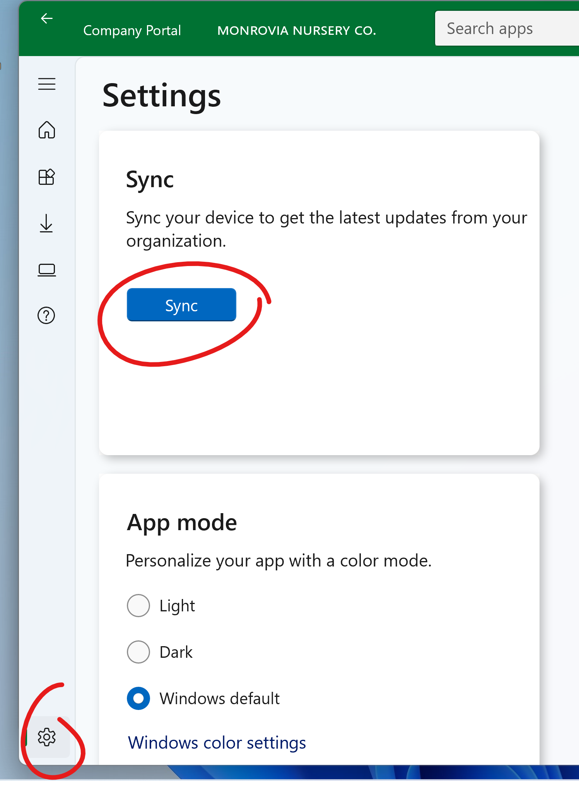Open Help & support question icon
The height and width of the screenshot is (785, 579).
coord(46,316)
